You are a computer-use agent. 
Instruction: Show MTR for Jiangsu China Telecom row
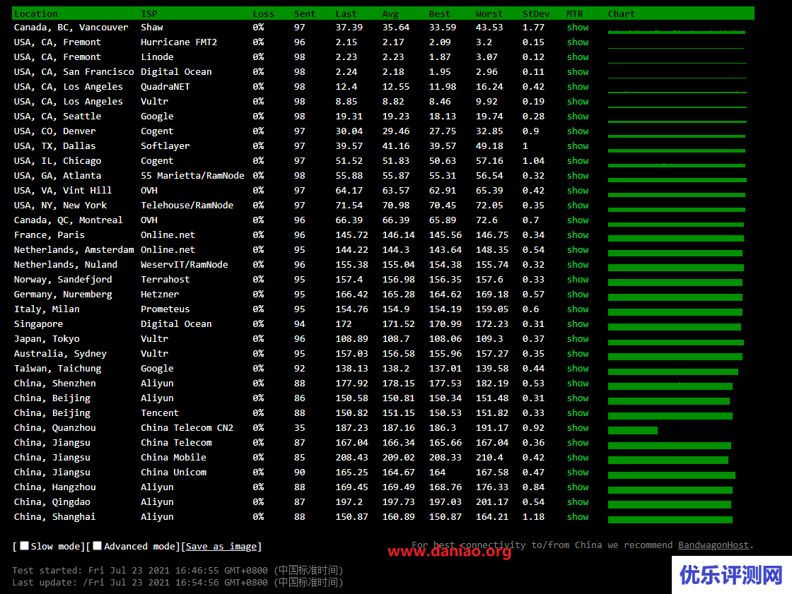[577, 442]
